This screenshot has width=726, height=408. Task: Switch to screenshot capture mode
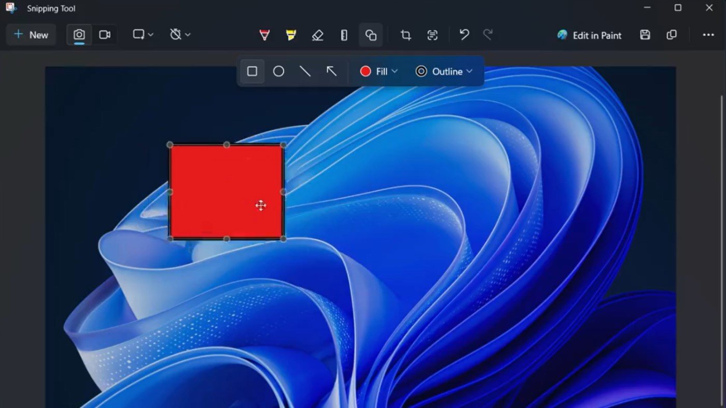click(79, 35)
